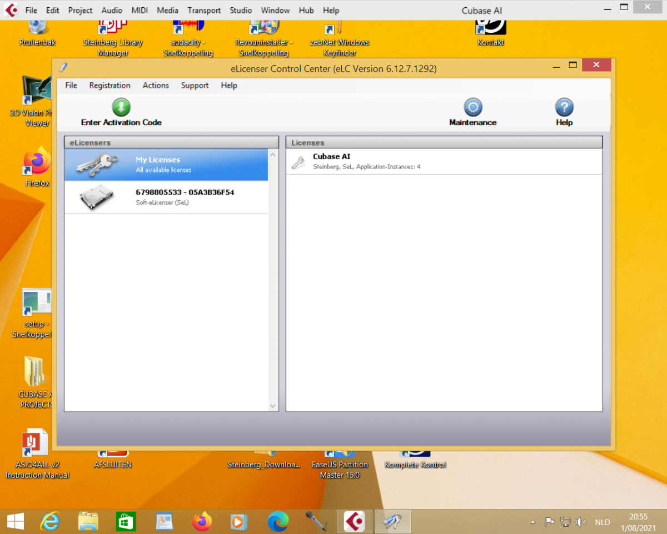Screen dimensions: 667x534
Task: Open the Cubase MIDI menu
Action: [140, 10]
